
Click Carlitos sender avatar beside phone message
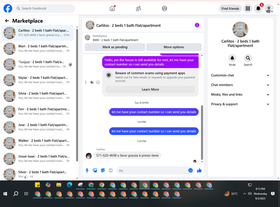point(88,156)
